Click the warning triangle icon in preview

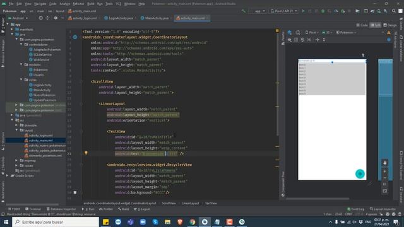click(389, 32)
